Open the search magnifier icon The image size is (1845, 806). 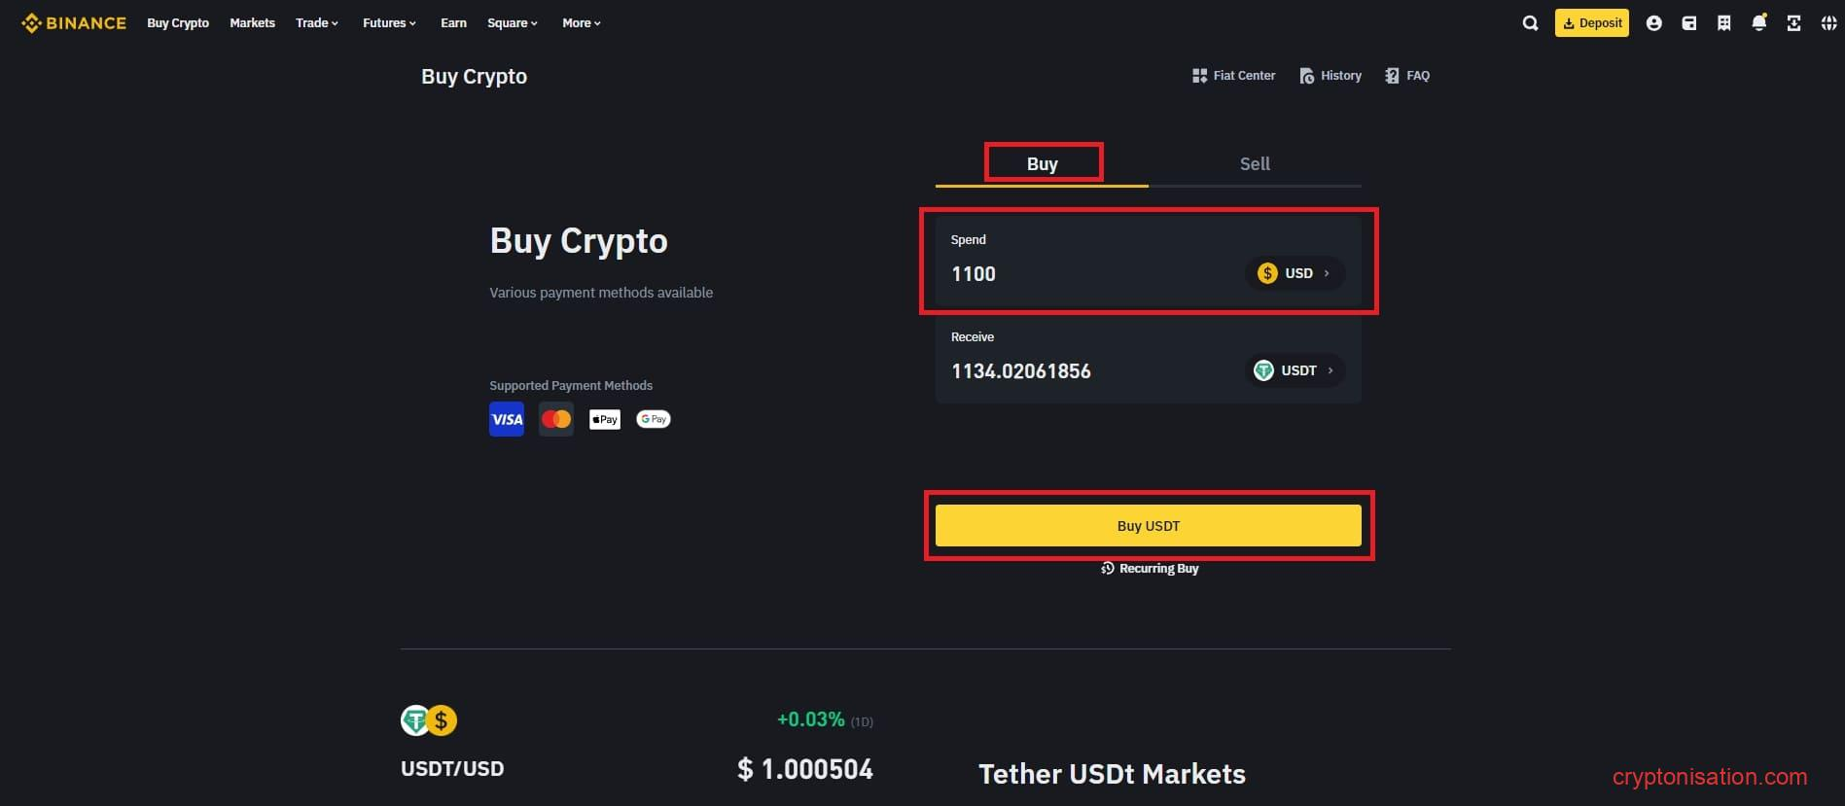pyautogui.click(x=1529, y=22)
